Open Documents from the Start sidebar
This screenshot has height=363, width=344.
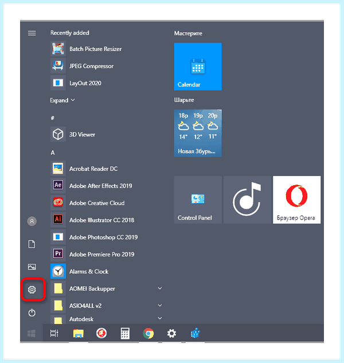[32, 244]
